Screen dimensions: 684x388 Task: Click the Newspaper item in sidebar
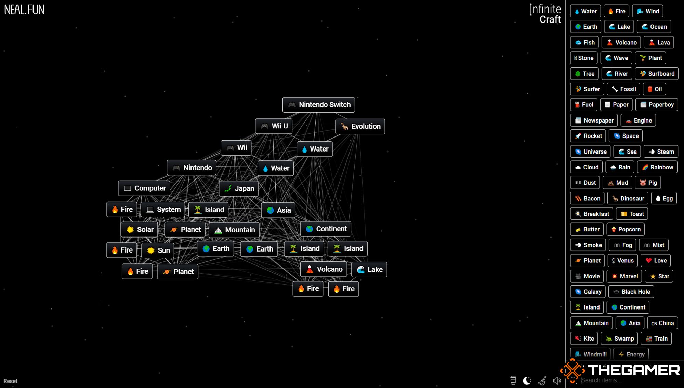pos(594,120)
